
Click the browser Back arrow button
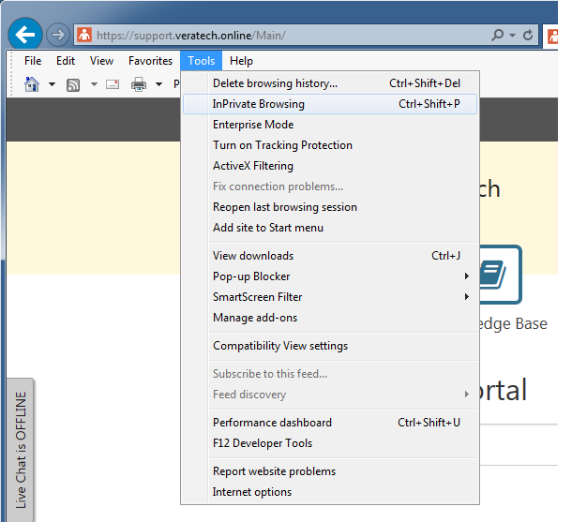(25, 35)
